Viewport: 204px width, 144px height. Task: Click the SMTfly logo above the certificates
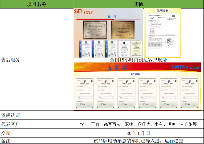(x=83, y=11)
